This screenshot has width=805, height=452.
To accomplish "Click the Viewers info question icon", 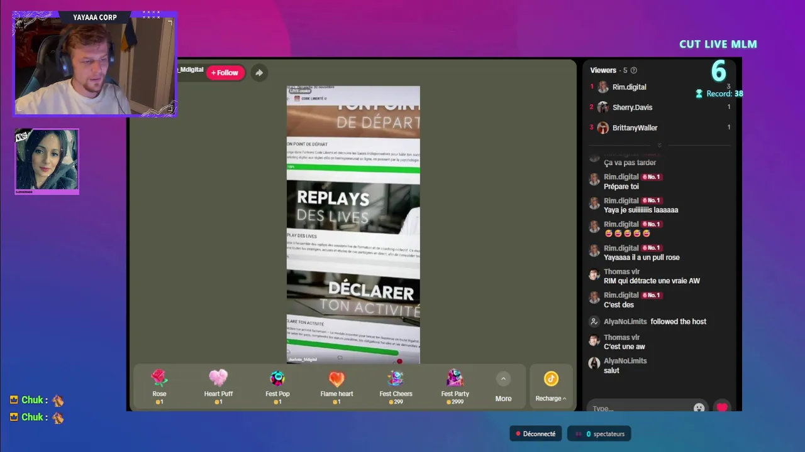I will point(634,70).
